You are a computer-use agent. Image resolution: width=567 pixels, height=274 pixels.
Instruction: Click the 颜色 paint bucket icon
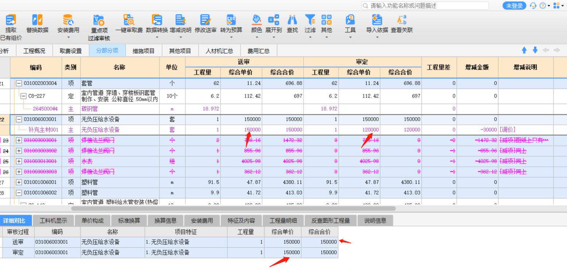point(257,20)
